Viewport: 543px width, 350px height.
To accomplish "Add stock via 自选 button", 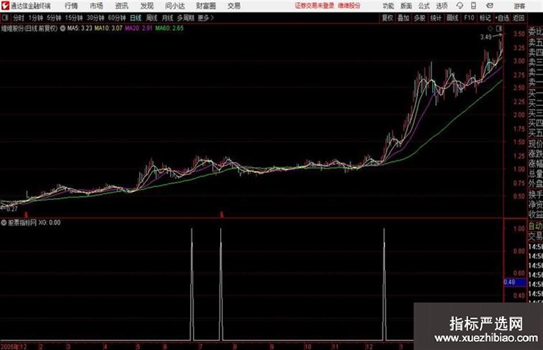I will (x=502, y=18).
